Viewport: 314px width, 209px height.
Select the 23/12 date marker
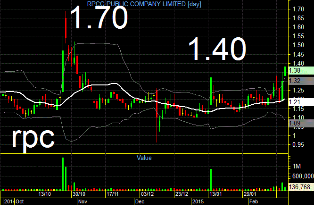click(182, 194)
